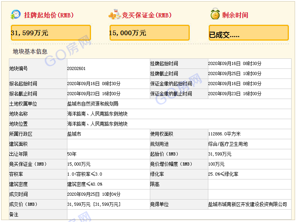Click the 使用权面积 label

161,134
